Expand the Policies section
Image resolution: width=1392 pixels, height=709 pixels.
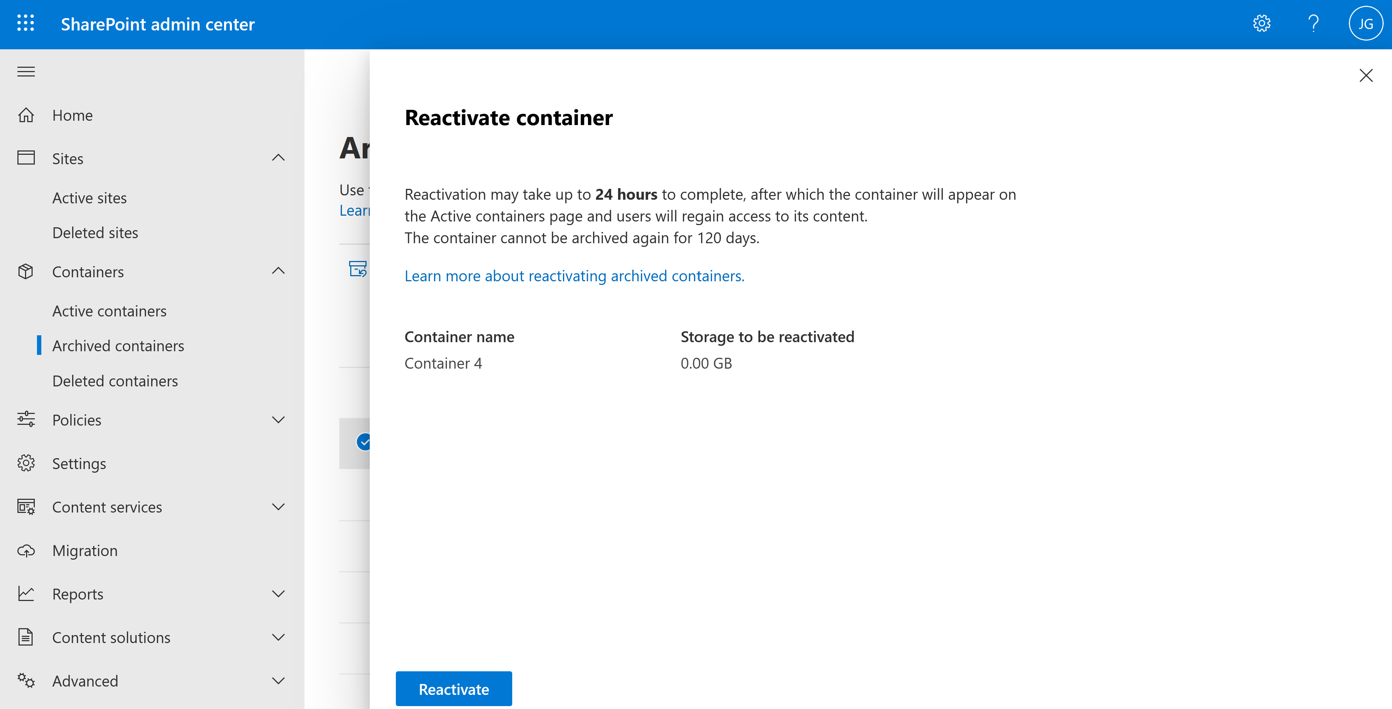[278, 420]
